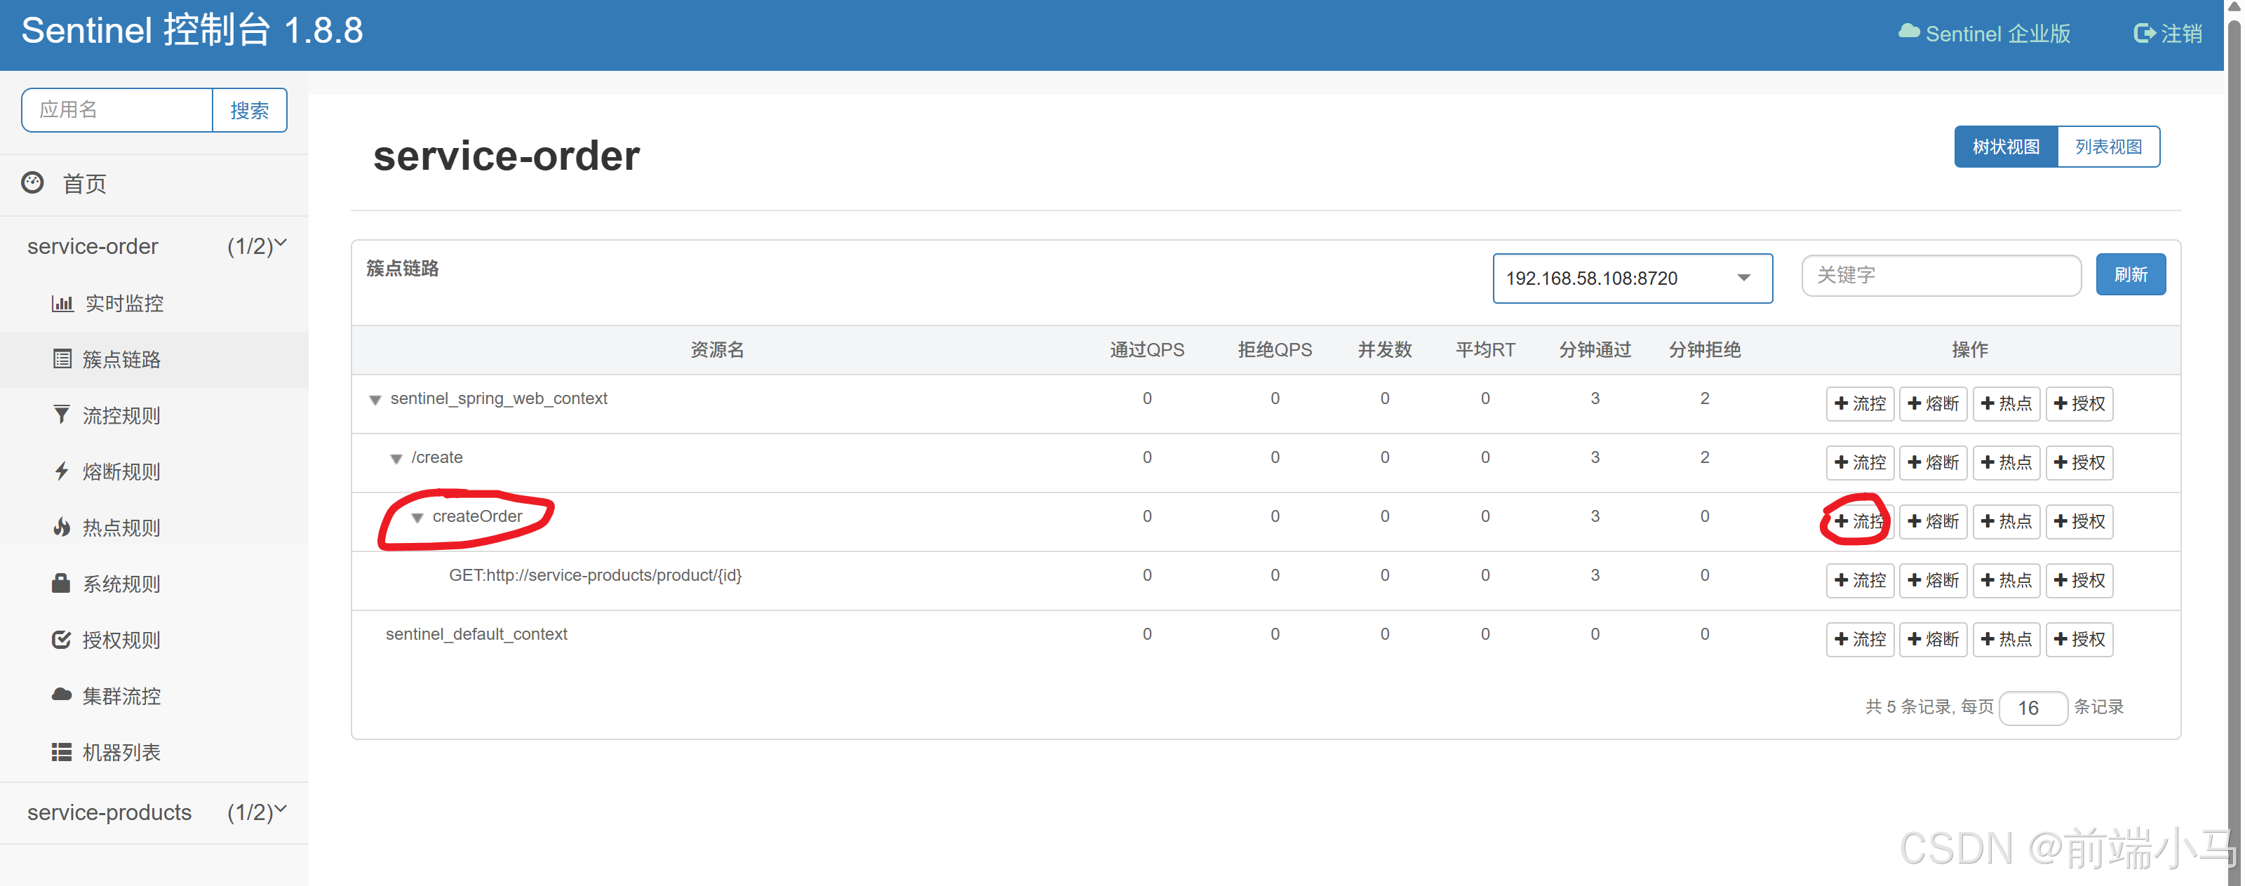Viewport: 2245px width, 886px height.
Task: Add 热点 rule for sentinel_spring_web_context
Action: pyautogui.click(x=2006, y=403)
